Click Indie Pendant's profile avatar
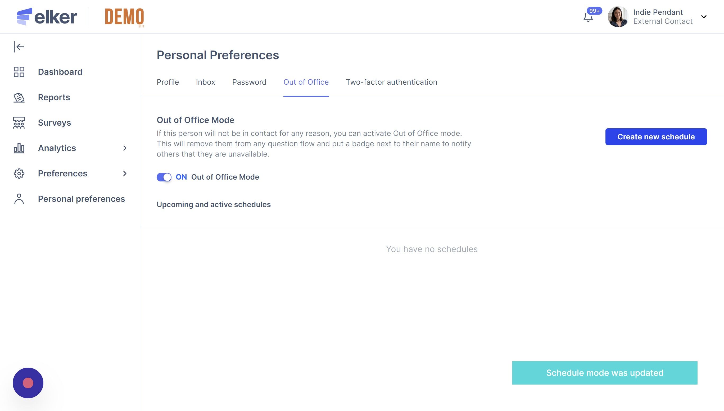Viewport: 724px width, 411px height. point(618,17)
